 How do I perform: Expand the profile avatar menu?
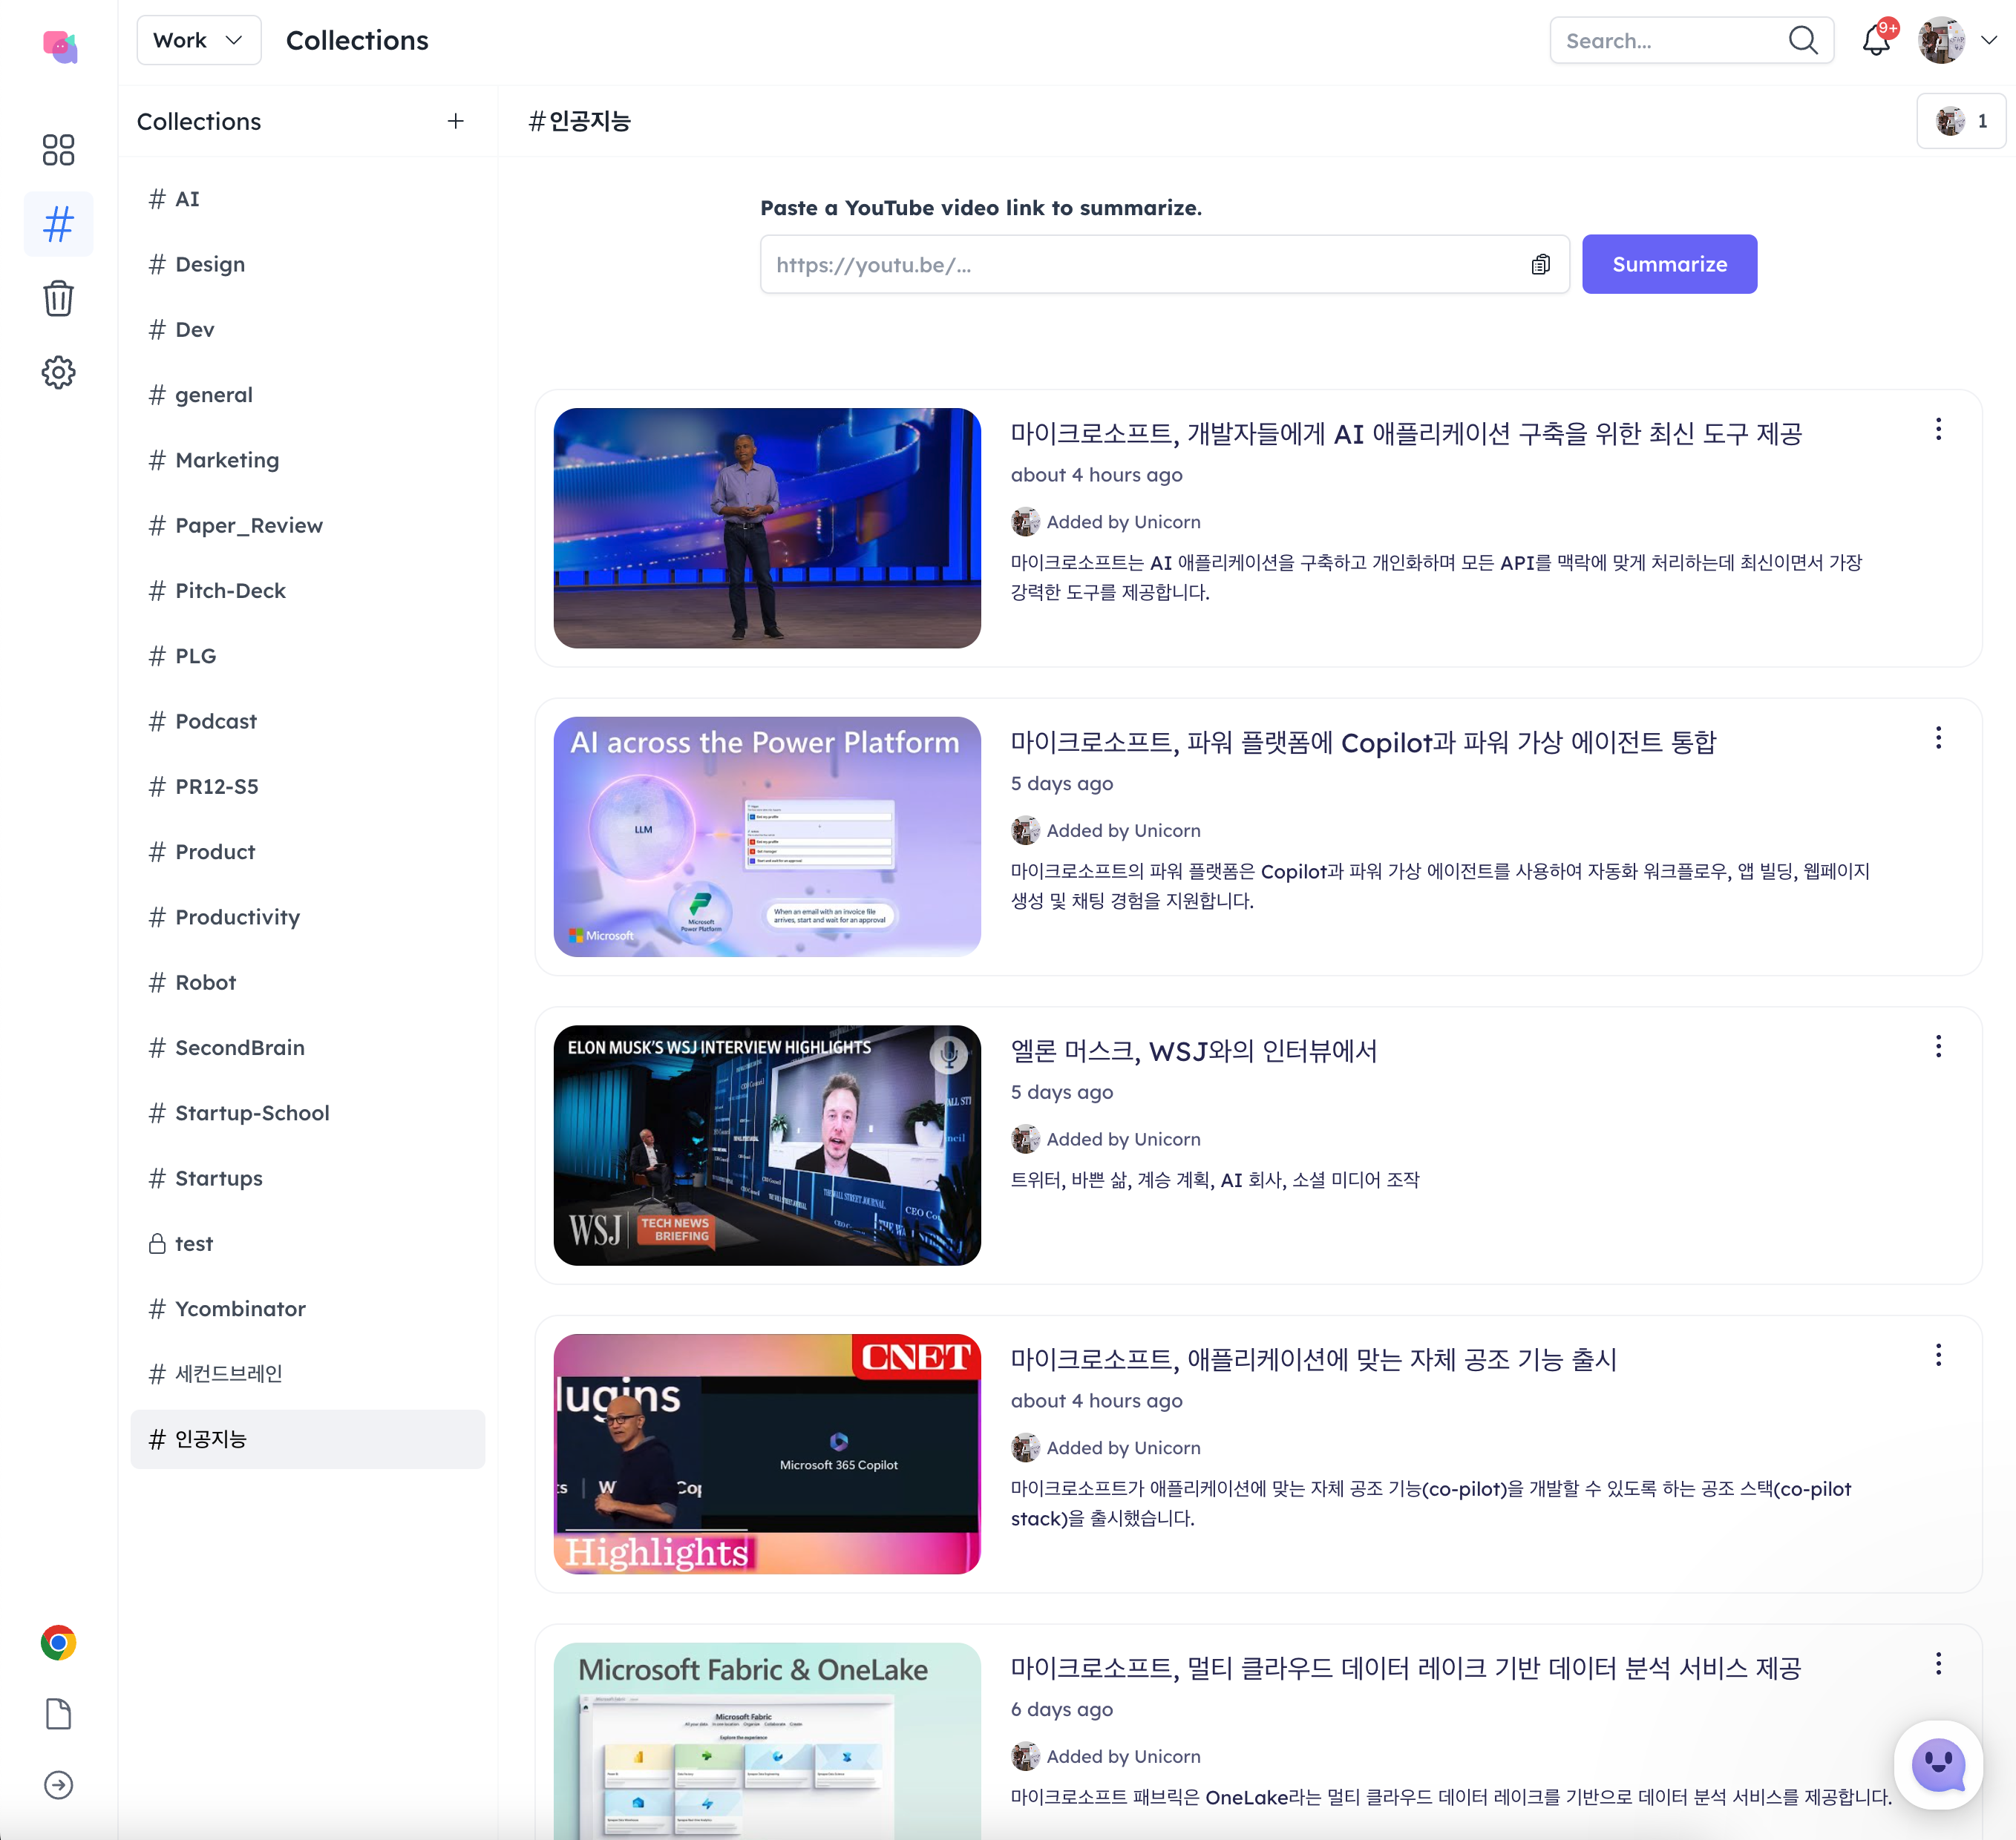[1958, 40]
